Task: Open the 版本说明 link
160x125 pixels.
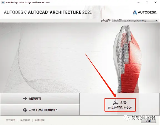Action: [40, 120]
